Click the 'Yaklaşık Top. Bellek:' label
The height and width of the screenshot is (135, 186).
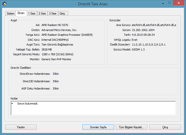coord(28,49)
